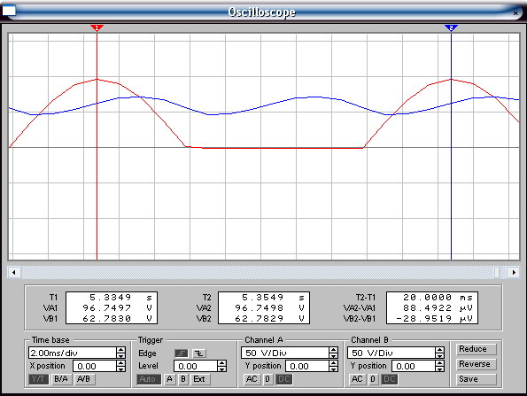Image resolution: width=527 pixels, height=396 pixels.
Task: Click the right scroll arrow under the graph
Action: 513,272
